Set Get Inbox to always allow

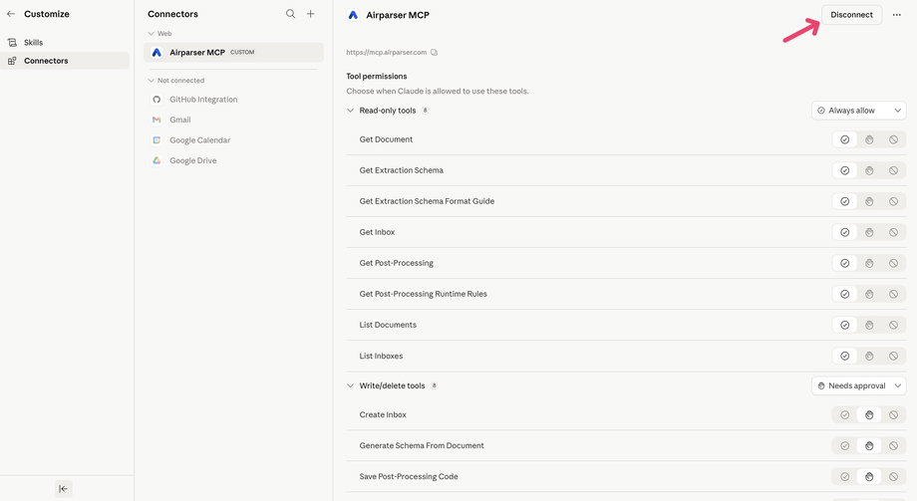click(844, 233)
